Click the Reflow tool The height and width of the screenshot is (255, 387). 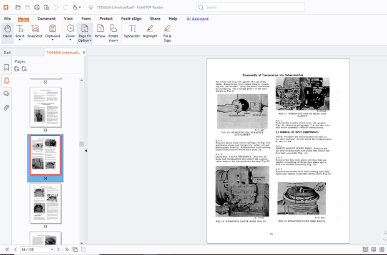tap(100, 31)
